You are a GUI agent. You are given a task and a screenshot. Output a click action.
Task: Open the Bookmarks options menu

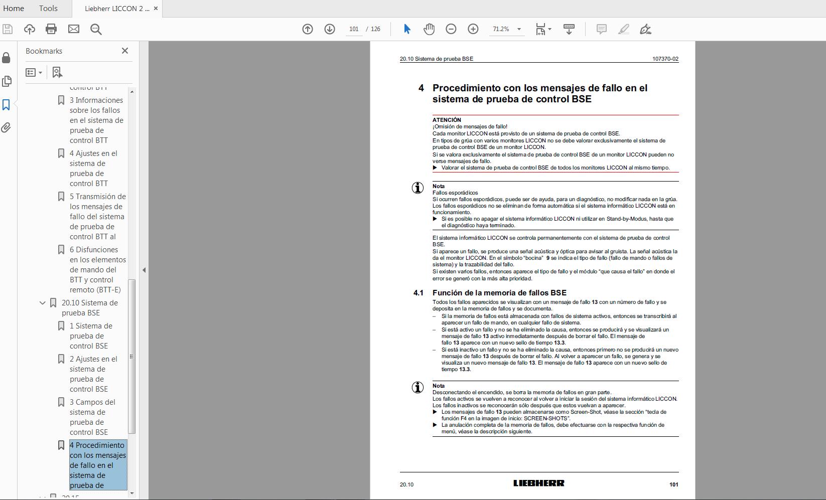coord(34,72)
